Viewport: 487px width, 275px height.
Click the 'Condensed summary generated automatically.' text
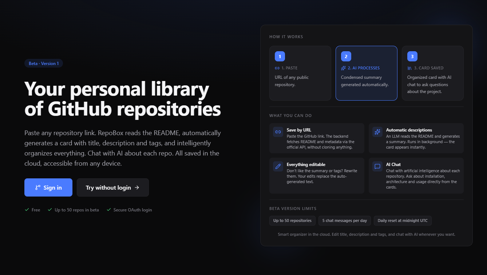tap(365, 81)
